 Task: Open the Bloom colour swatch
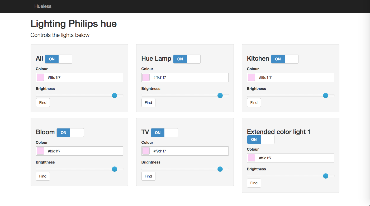[40, 151]
